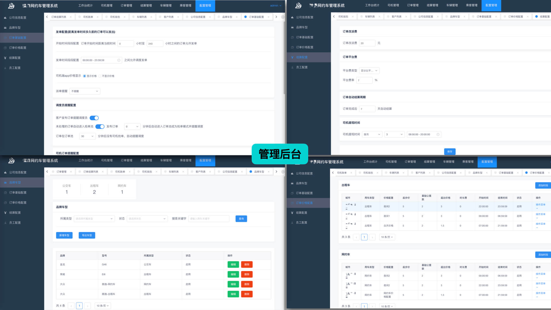Open 结算管理 menu in top-right window
This screenshot has width=551, height=310.
point(432,5)
